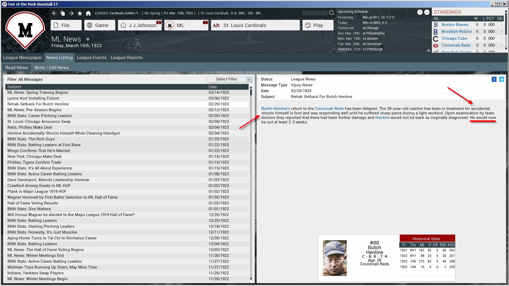509x286 pixels.
Task: Open the Play menu
Action: 318,25
